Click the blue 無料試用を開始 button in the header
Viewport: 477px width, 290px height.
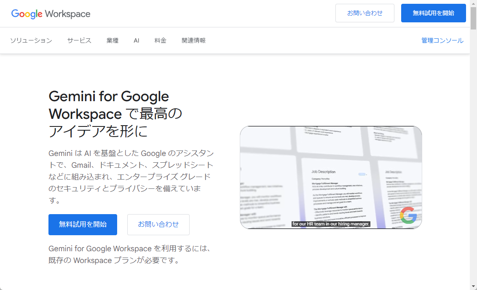point(433,13)
